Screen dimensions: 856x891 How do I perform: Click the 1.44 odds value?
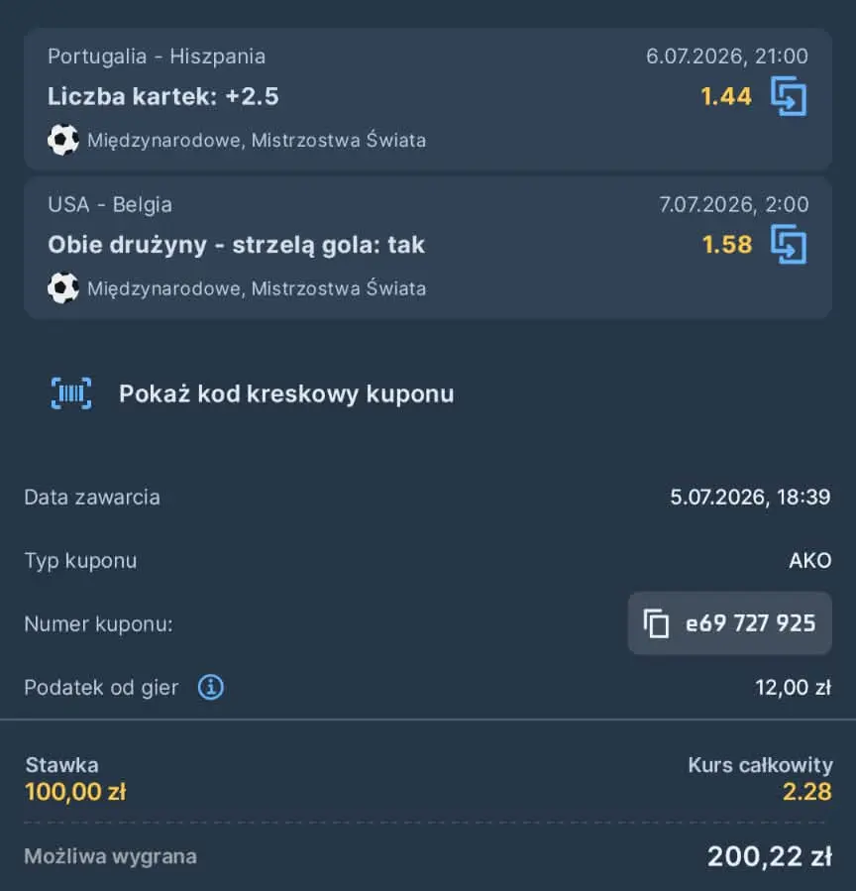726,96
